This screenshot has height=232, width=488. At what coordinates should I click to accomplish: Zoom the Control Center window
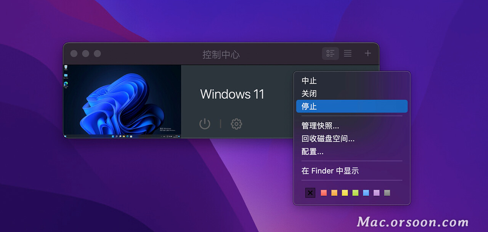(x=98, y=54)
